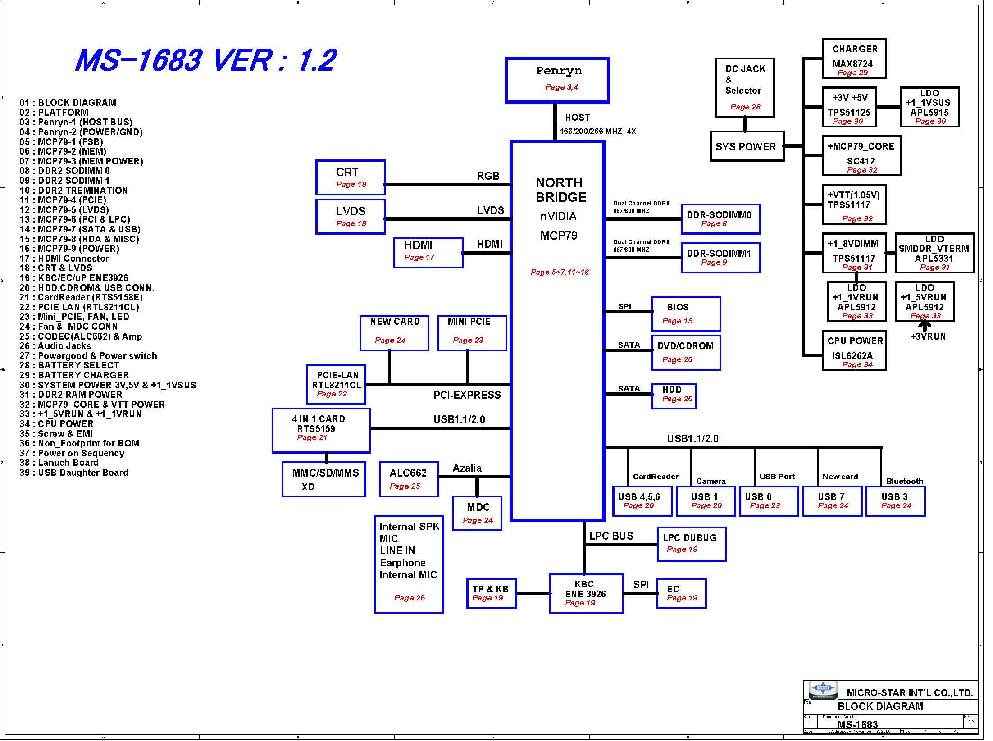993x741 pixels.
Task: Select the DDR-SODIMM0 Page 8 block
Action: [x=720, y=219]
